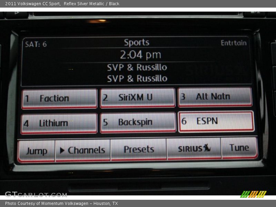276x207 pixels.
Task: Click the 2:04 pm time display
Action: tap(137, 54)
